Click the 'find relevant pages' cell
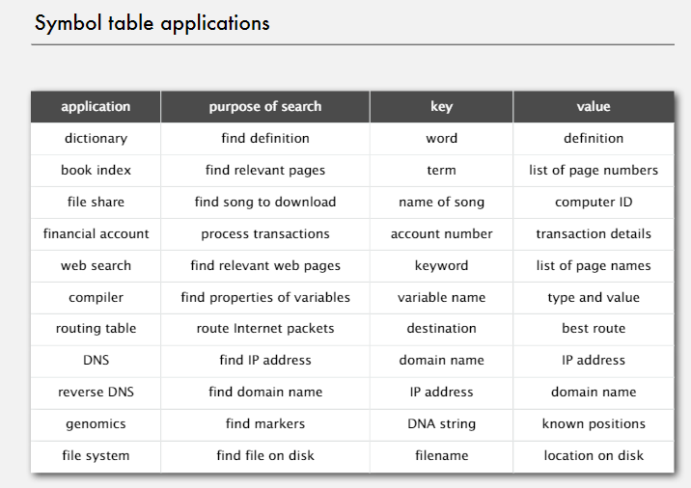691x488 pixels. [x=265, y=170]
